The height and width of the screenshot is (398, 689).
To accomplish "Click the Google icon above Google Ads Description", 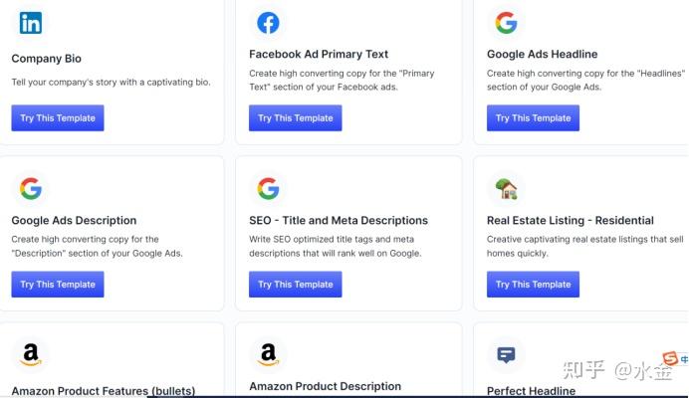I will (31, 188).
